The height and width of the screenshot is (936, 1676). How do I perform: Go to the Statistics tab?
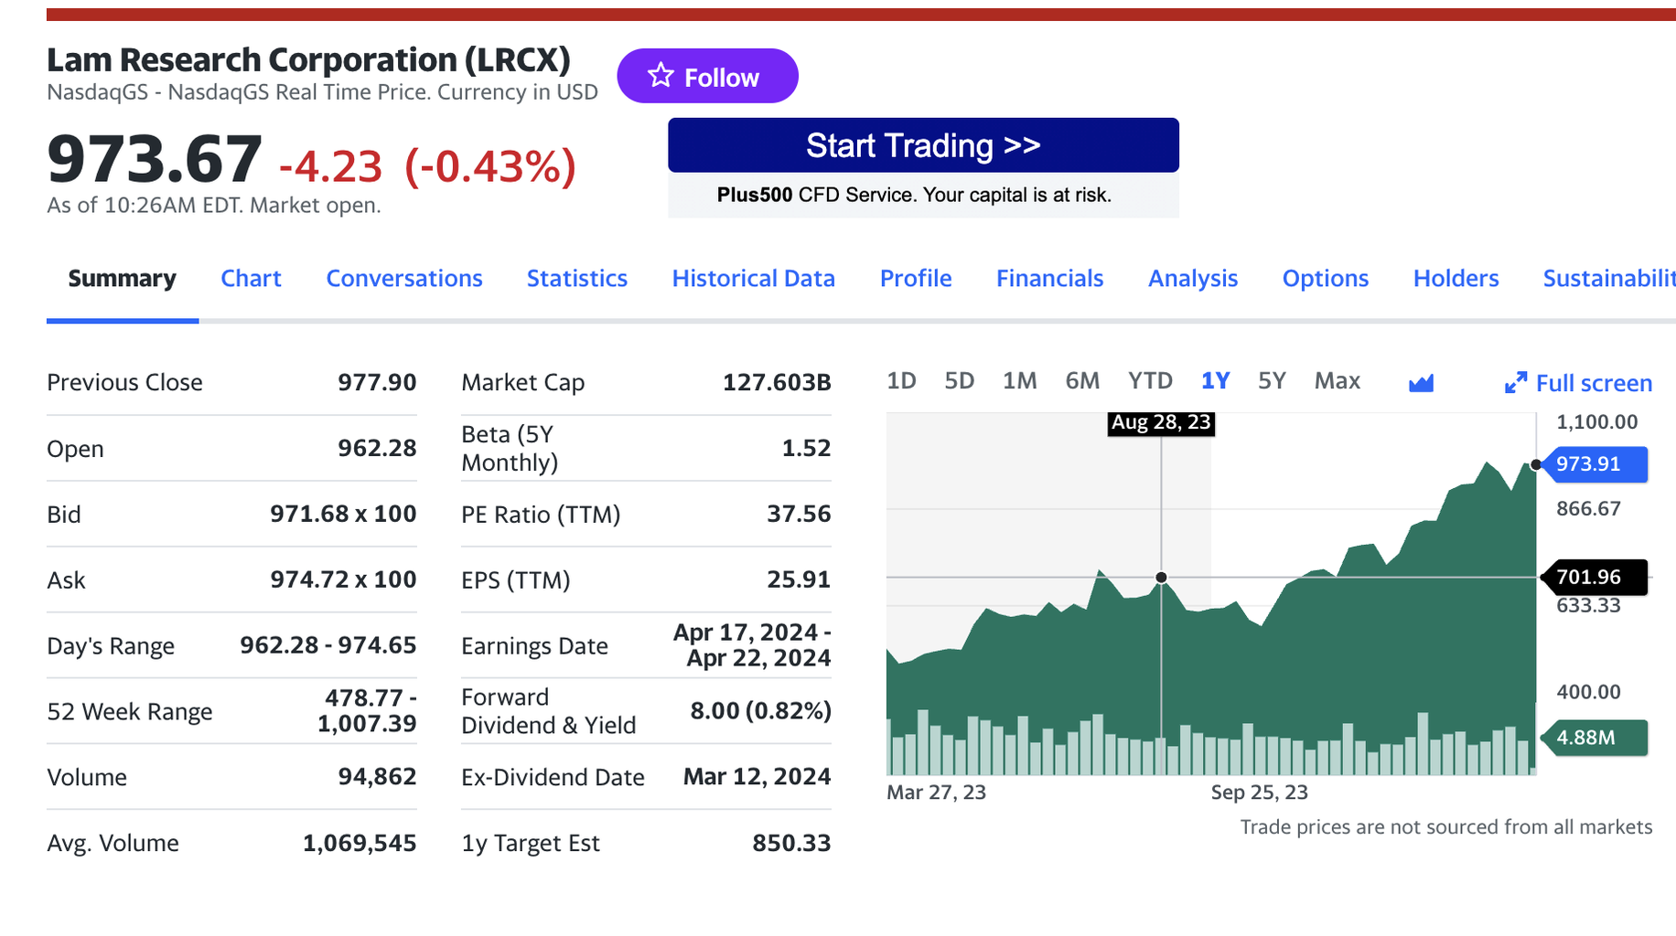[576, 279]
